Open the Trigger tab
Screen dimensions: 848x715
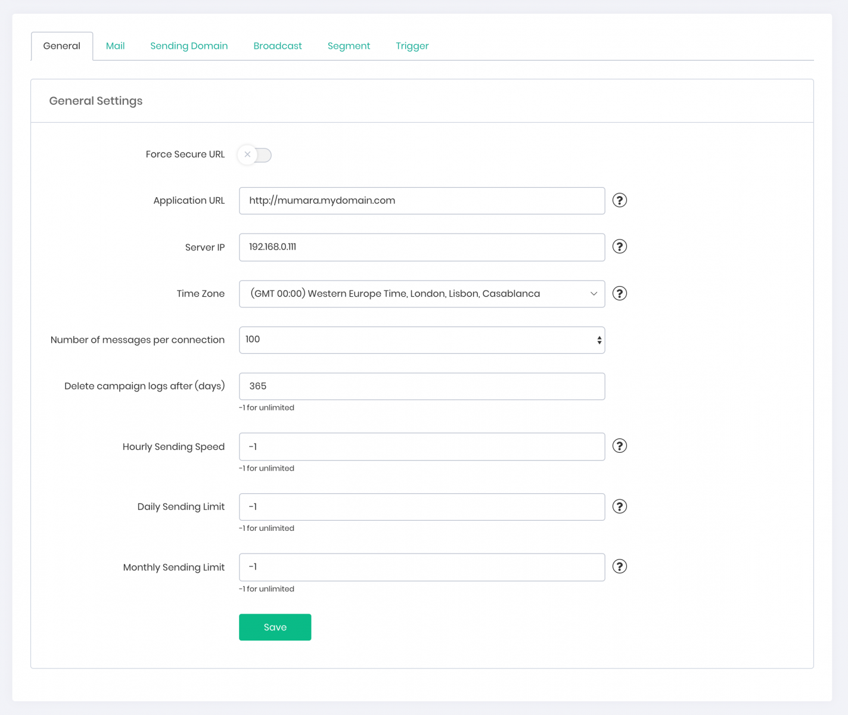[x=412, y=46]
